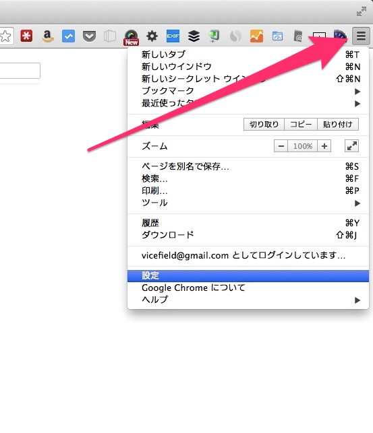Toggle fullscreen via the zoom row expand button
Screen dimensions: 373x433
click(x=351, y=146)
